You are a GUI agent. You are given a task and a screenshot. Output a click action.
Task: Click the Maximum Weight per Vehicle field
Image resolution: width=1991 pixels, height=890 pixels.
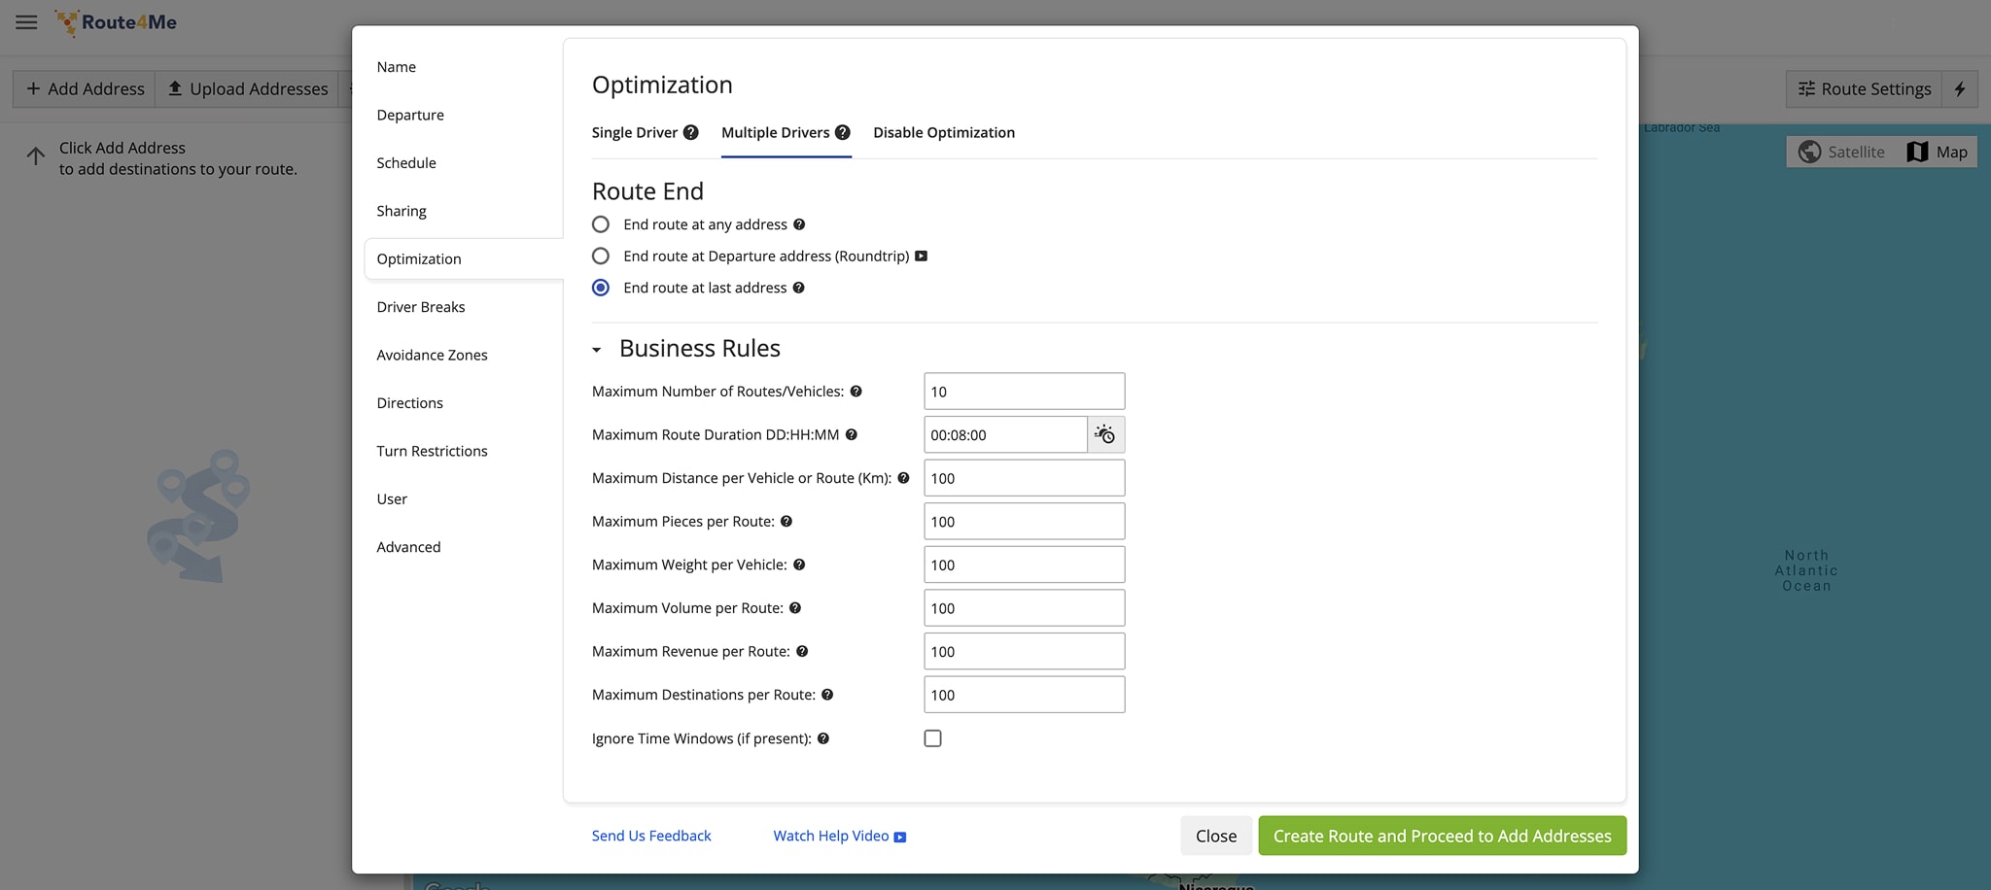tap(1025, 565)
